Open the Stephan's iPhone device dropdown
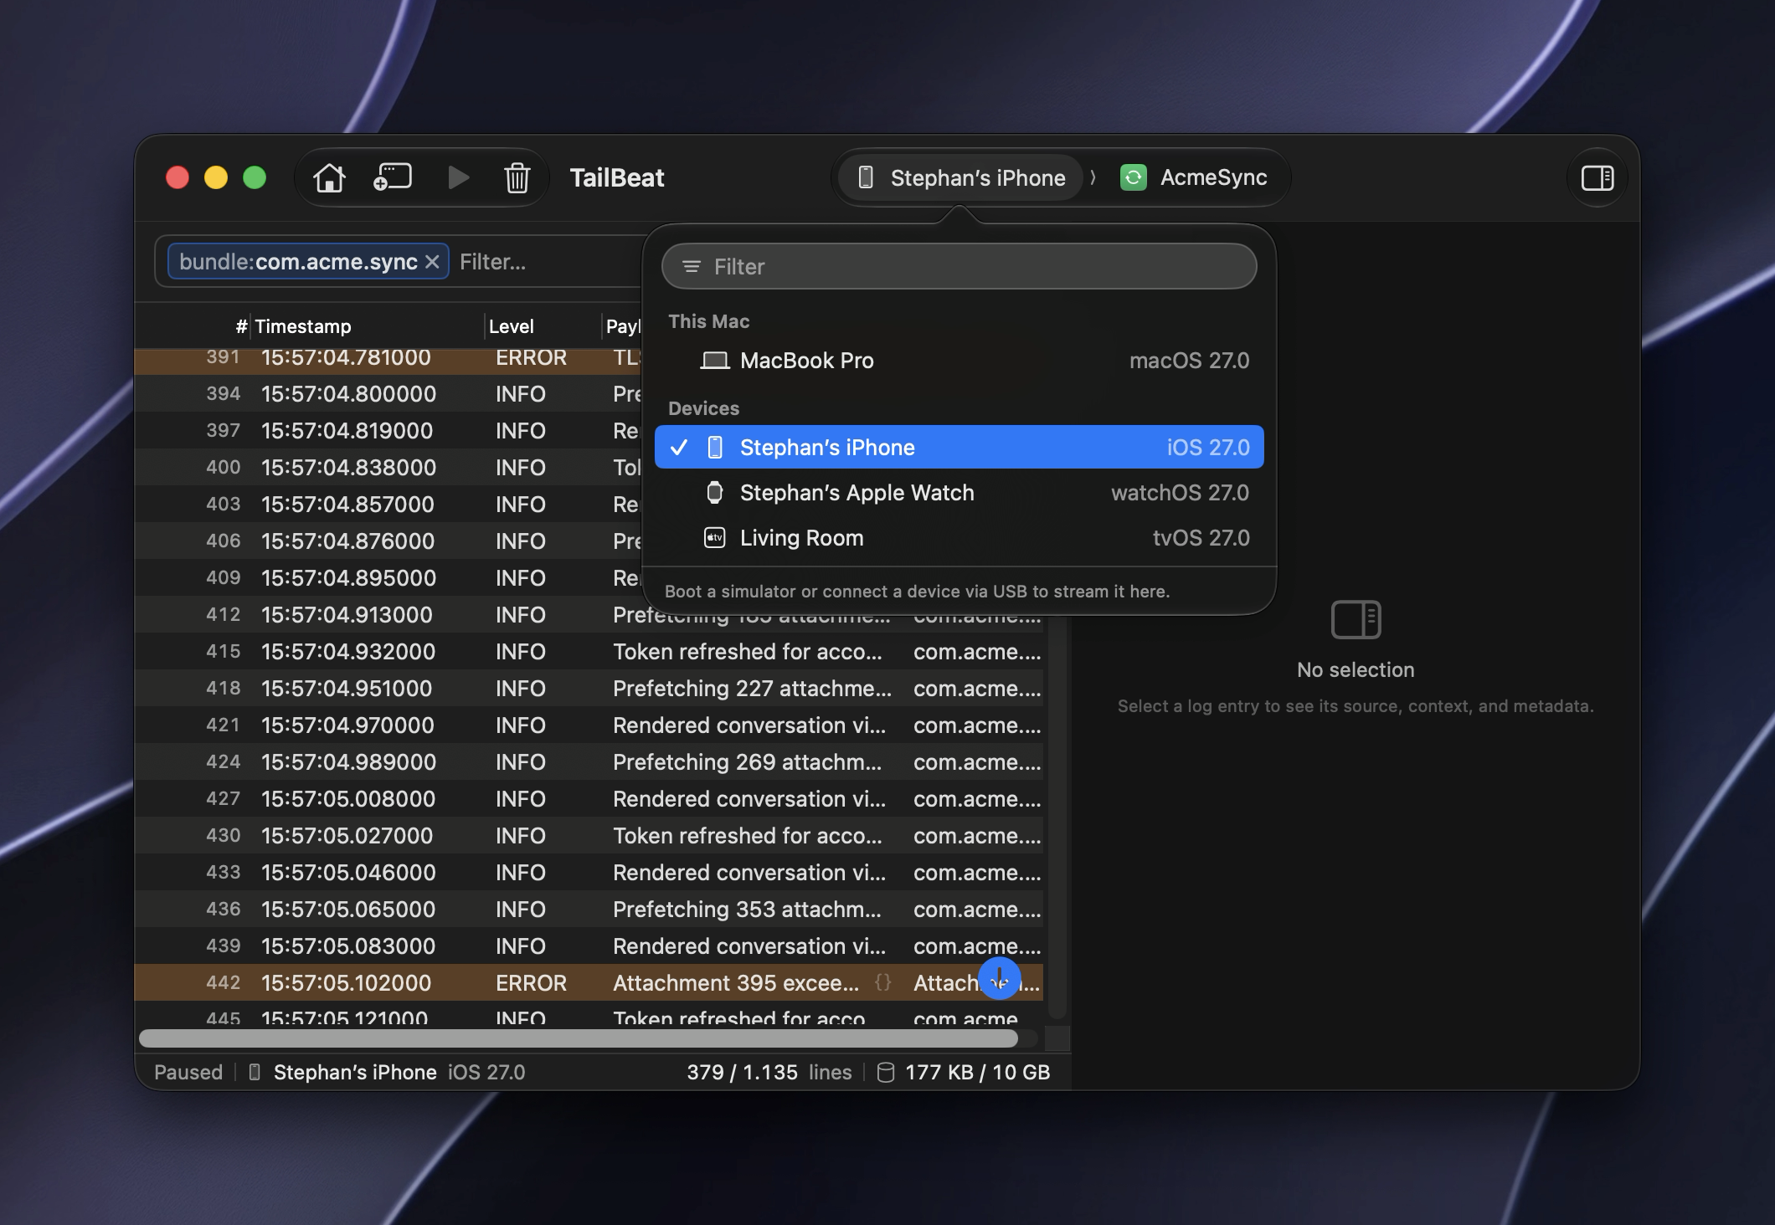This screenshot has height=1225, width=1775. click(961, 177)
